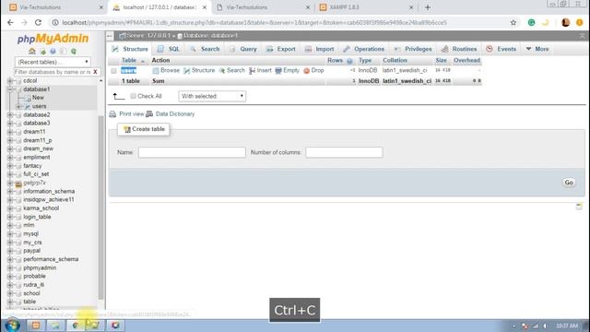Click the Rows column help icon
This screenshot has width=590, height=332.
point(349,61)
